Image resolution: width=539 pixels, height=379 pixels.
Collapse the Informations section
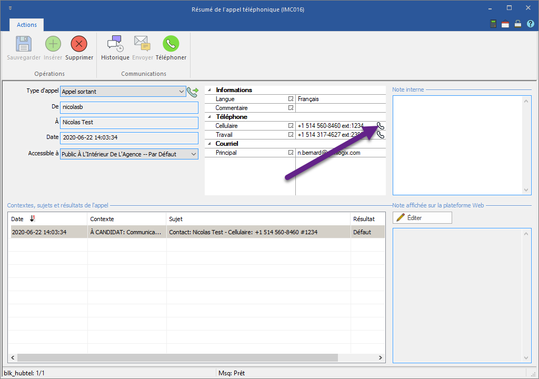pyautogui.click(x=209, y=90)
